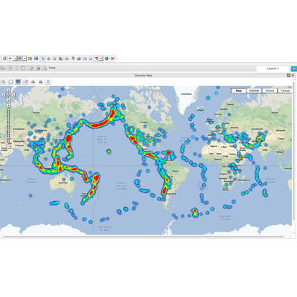The height and width of the screenshot is (297, 297).
Task: Click the olive tray printer-like icon
Action: [79, 59]
